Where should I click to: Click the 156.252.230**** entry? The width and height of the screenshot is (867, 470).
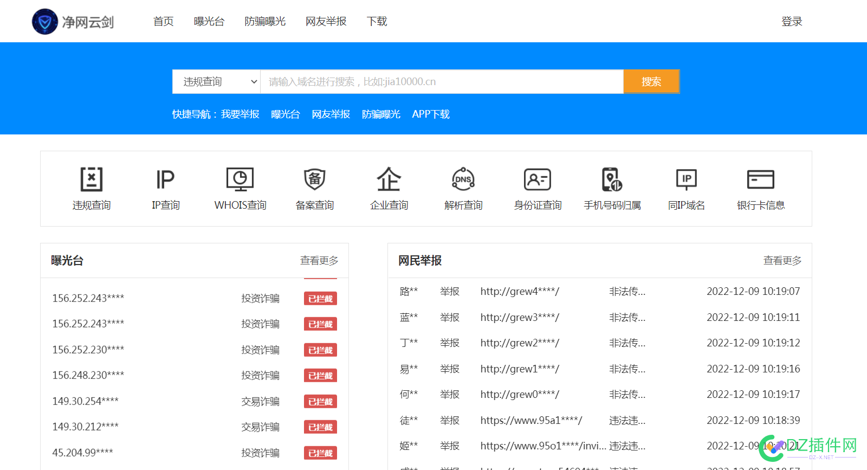click(88, 350)
